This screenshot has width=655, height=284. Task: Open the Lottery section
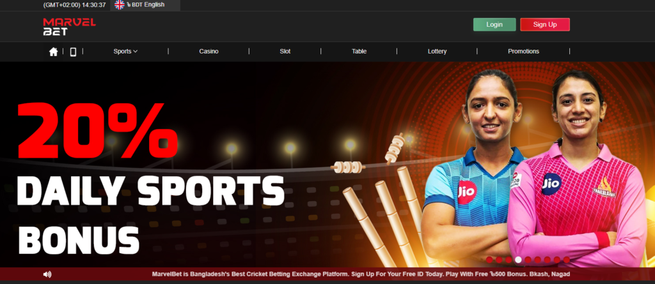coord(437,52)
